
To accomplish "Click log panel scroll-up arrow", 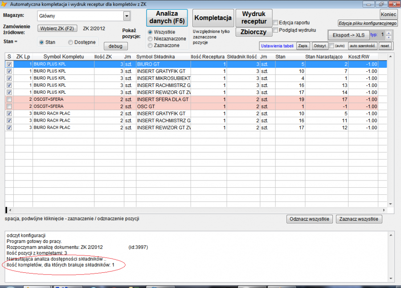I will coord(390,235).
